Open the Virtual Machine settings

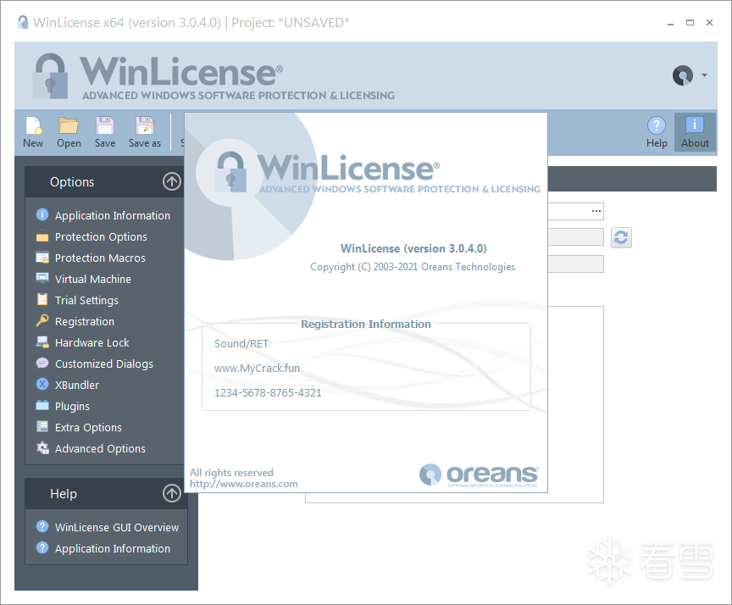click(93, 279)
